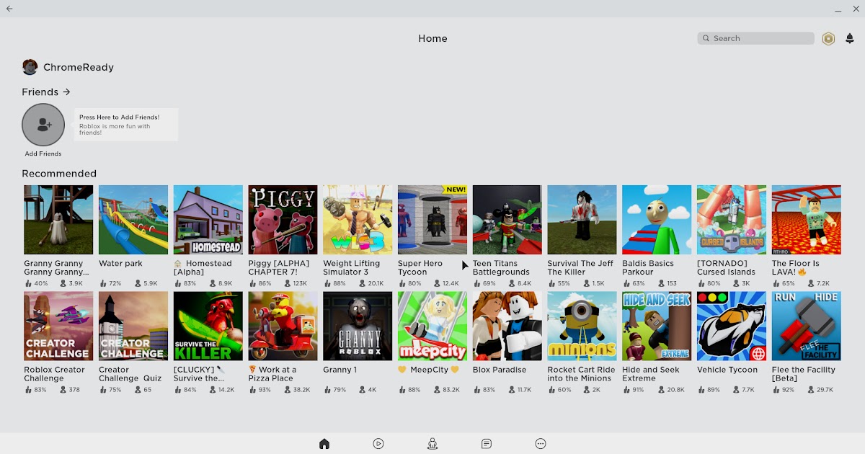The image size is (865, 454).
Task: Click the ChromeReady username
Action: (79, 67)
